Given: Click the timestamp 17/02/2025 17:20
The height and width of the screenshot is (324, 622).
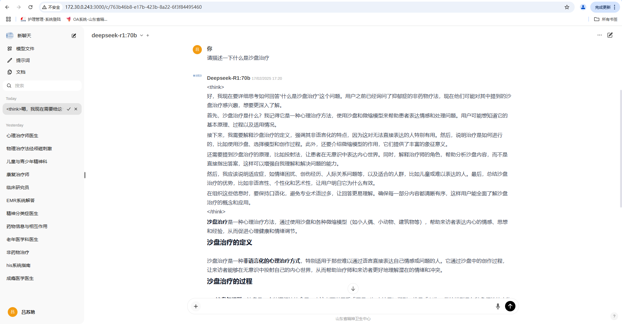Looking at the screenshot, I should [267, 78].
